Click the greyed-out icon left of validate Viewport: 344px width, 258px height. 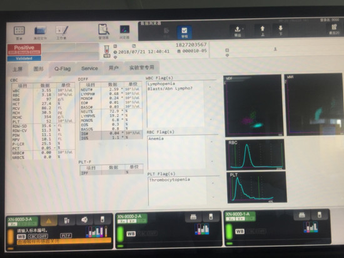point(167,31)
